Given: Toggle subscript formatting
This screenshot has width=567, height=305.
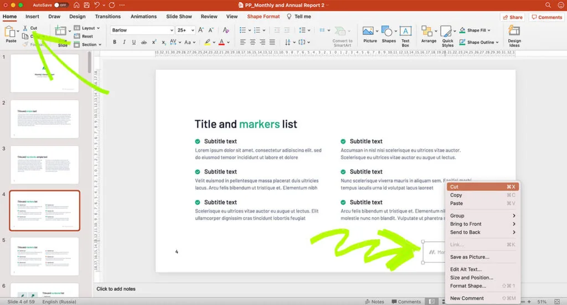Looking at the screenshot, I should point(163,42).
